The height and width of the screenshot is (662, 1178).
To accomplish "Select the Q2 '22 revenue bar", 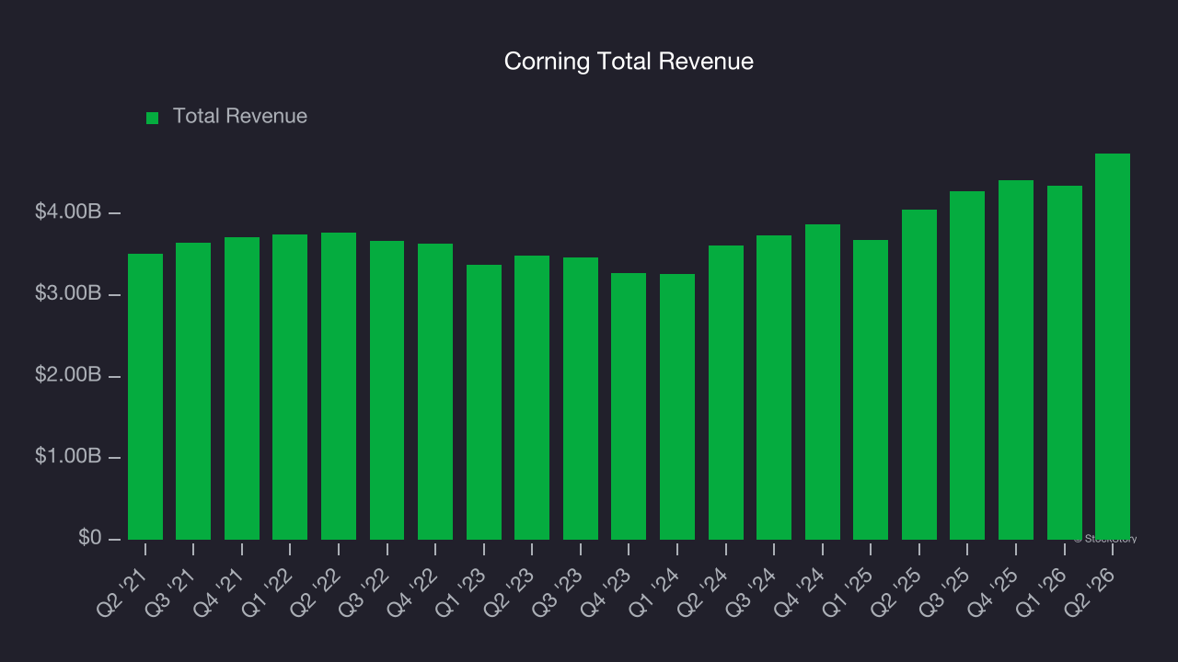I will click(339, 386).
